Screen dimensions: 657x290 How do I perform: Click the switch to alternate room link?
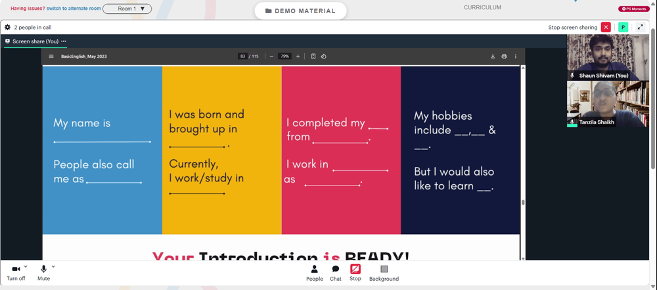[73, 9]
